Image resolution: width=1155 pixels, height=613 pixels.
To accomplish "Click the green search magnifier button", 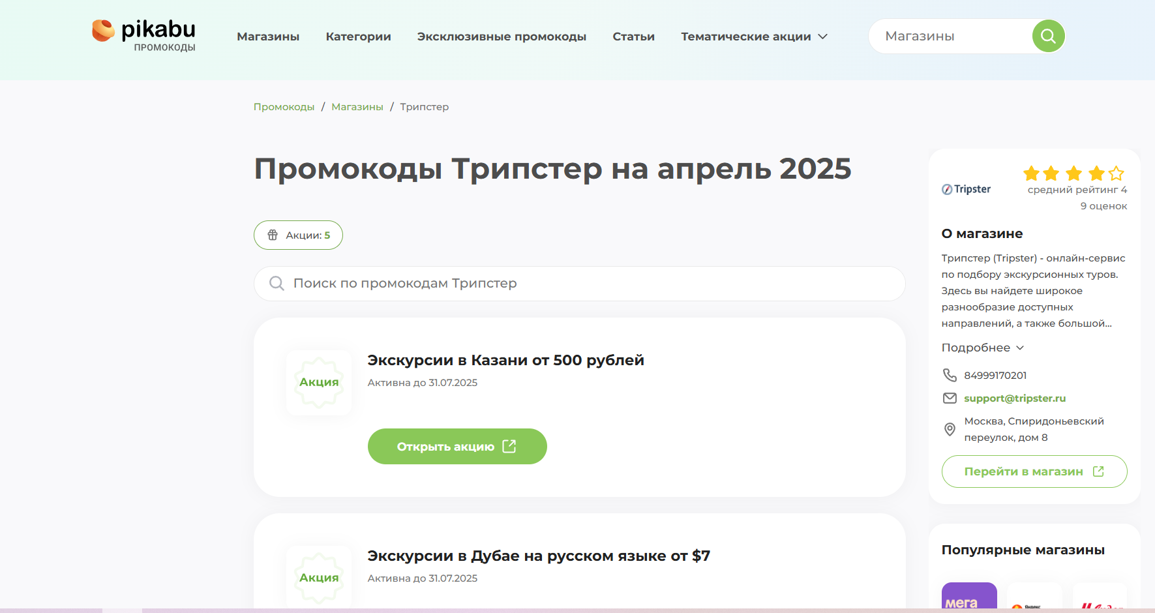I will tap(1048, 36).
